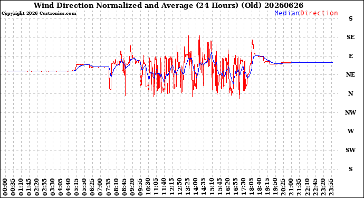
Task: Click the 08:45 time label
Action: 124,187
